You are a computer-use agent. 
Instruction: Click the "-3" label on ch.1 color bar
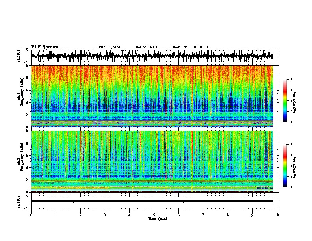291,79
